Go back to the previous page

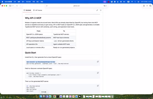point(17,6)
